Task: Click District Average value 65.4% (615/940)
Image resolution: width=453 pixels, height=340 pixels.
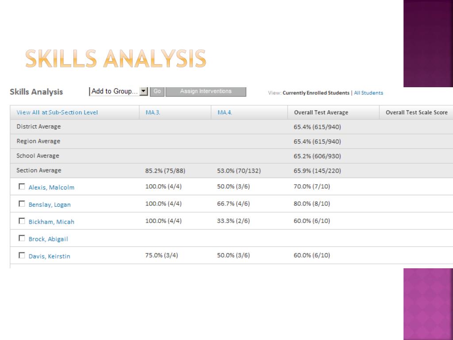Action: pyautogui.click(x=317, y=127)
